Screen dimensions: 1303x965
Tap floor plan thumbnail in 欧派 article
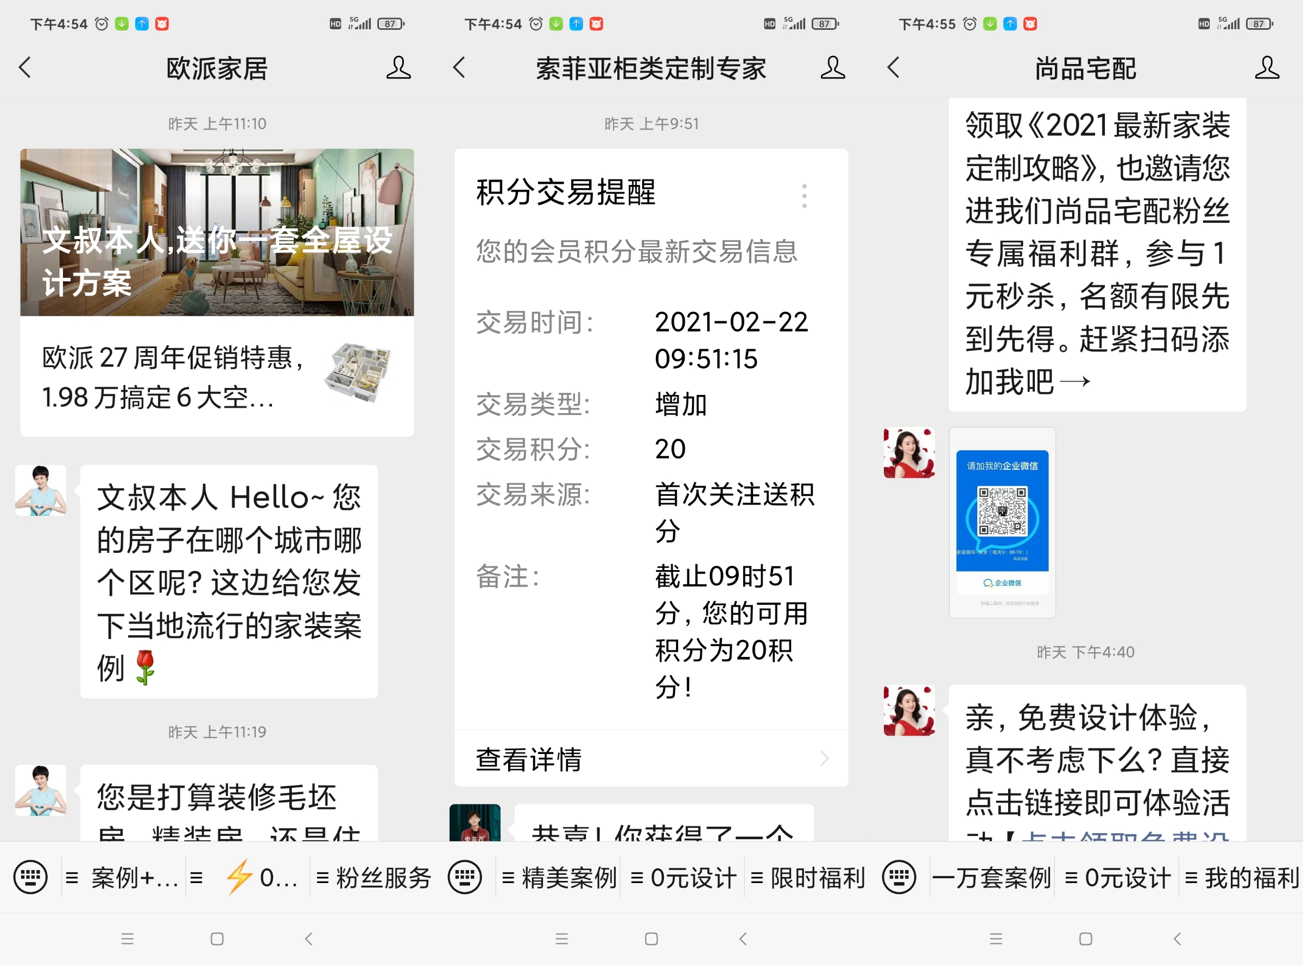tap(359, 373)
